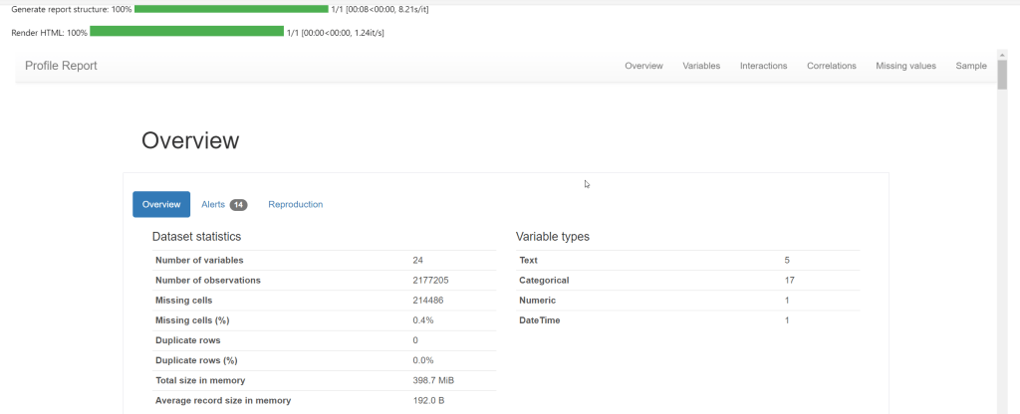Click the Render HTML progress bar
Image resolution: width=1020 pixels, height=414 pixels.
pos(186,32)
